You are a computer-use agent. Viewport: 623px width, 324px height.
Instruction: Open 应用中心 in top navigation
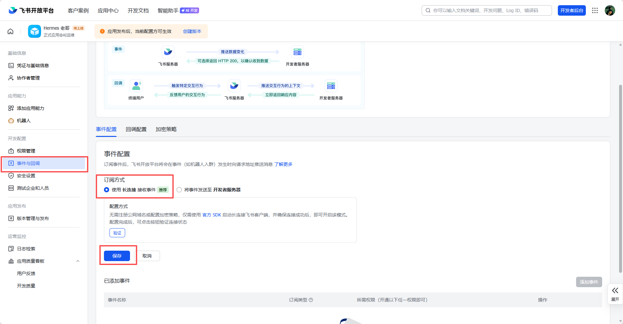(108, 10)
